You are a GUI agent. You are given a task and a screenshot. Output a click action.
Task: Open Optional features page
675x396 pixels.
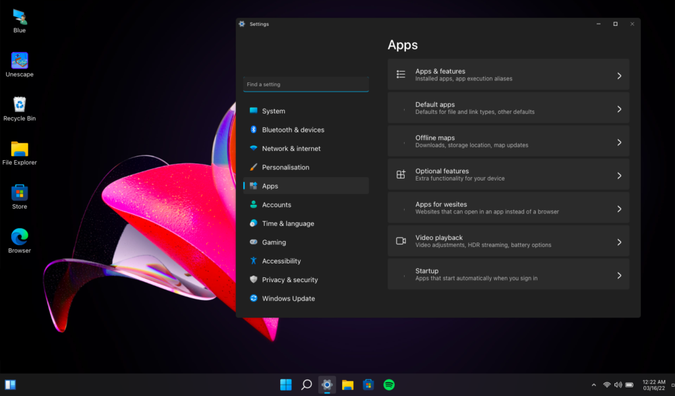coord(508,175)
